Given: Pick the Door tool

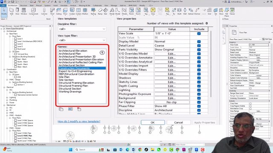Looking at the screenshot, I should (17, 11).
